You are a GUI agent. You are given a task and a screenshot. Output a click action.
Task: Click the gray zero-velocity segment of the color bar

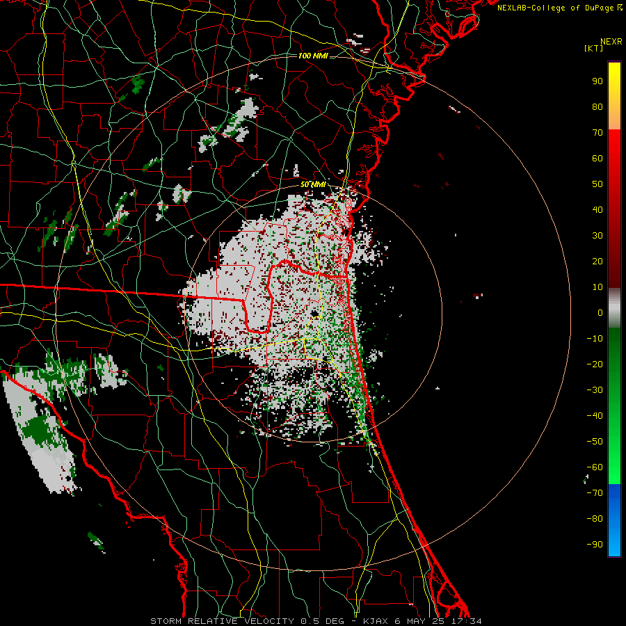pos(614,308)
